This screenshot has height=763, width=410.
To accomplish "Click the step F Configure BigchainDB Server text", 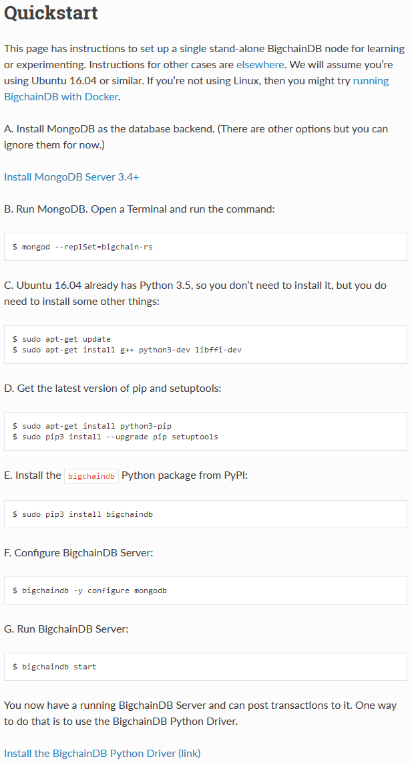I will pos(79,553).
